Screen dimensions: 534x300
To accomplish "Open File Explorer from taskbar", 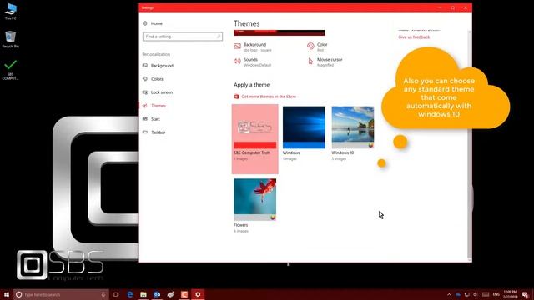I will [x=144, y=294].
